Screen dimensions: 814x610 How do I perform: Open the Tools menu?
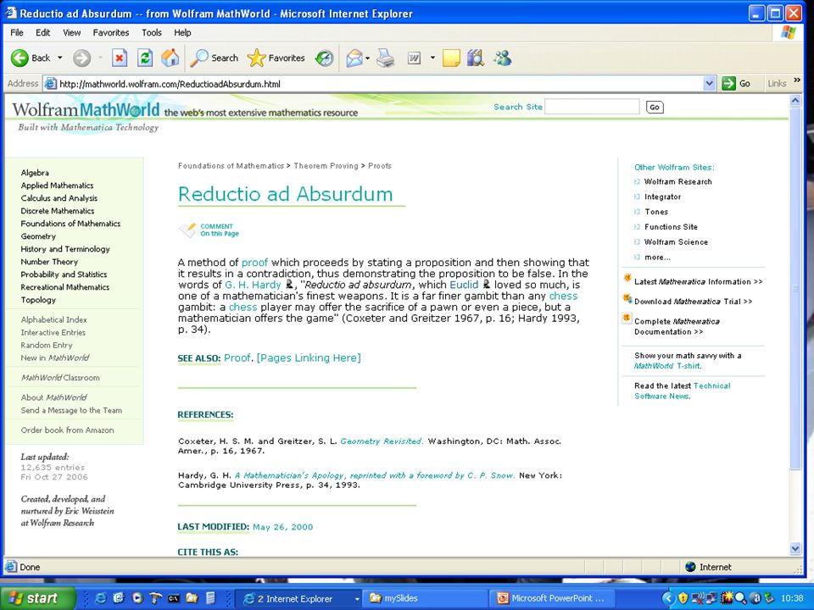pyautogui.click(x=152, y=33)
